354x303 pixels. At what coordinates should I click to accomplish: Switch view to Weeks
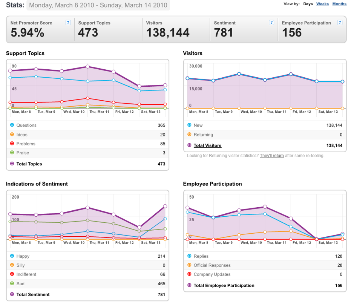point(322,4)
